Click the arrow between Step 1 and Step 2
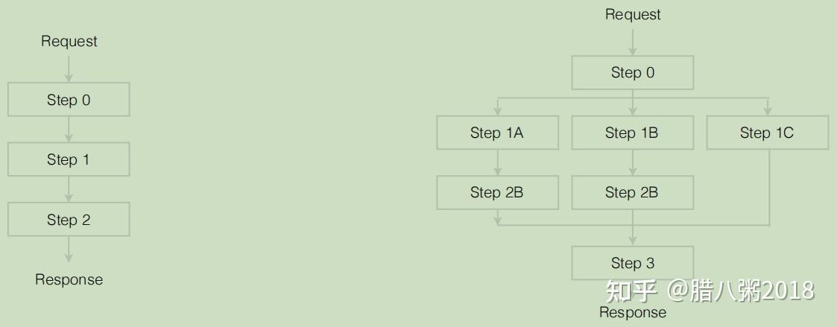837x327 pixels. click(x=69, y=189)
